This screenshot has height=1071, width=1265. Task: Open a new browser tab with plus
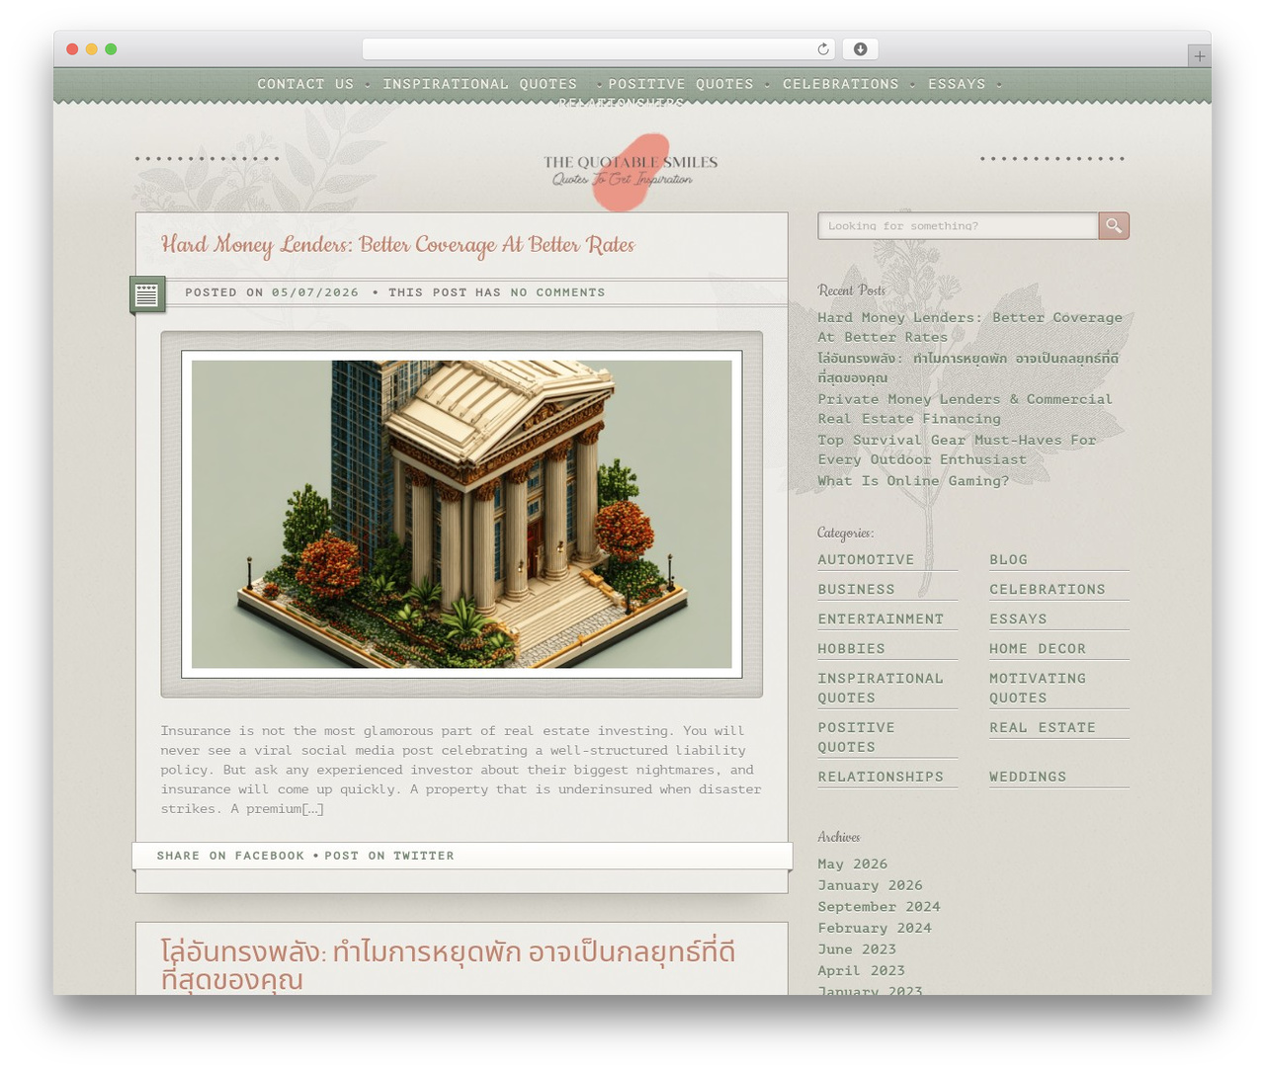(x=1199, y=56)
